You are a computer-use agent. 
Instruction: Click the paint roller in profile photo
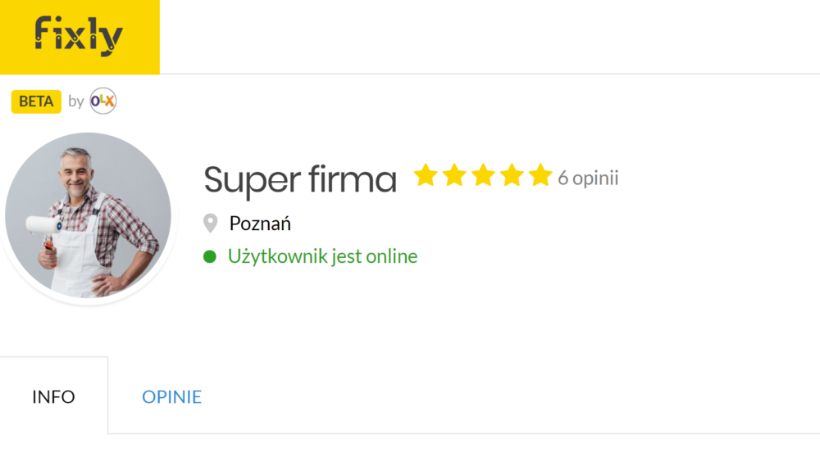click(44, 226)
